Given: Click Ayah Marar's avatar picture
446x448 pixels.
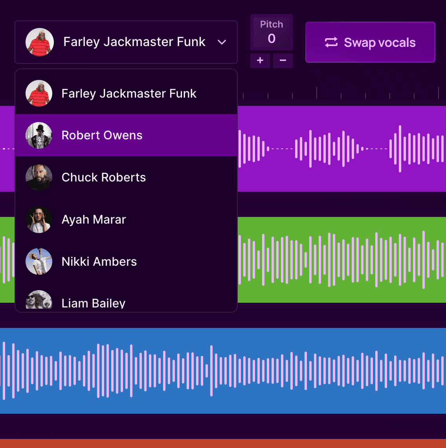Looking at the screenshot, I should pyautogui.click(x=39, y=220).
